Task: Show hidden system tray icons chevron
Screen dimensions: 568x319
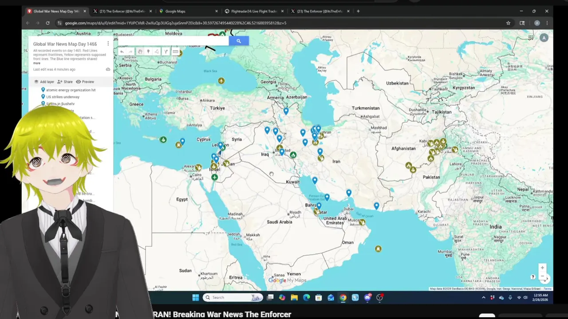Action: tap(484, 298)
